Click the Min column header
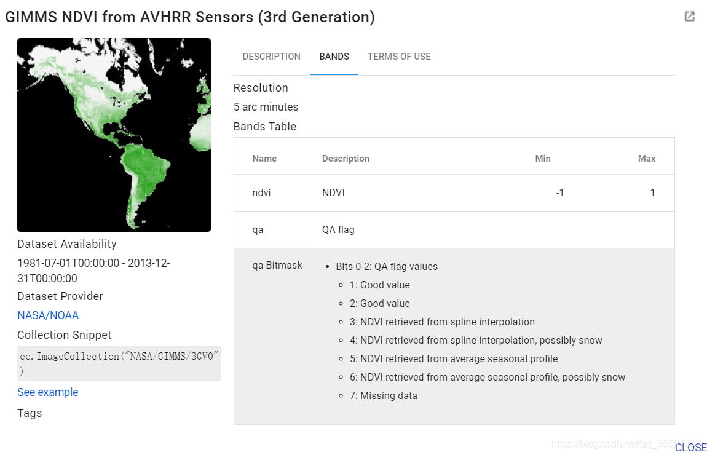Image resolution: width=707 pixels, height=455 pixels. click(543, 158)
